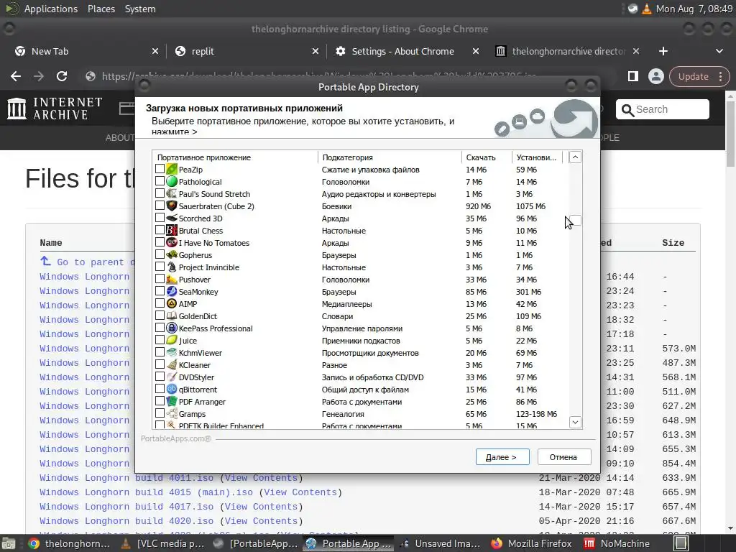Tick the Sauerbraten (Cube 2) checkbox

coord(160,205)
